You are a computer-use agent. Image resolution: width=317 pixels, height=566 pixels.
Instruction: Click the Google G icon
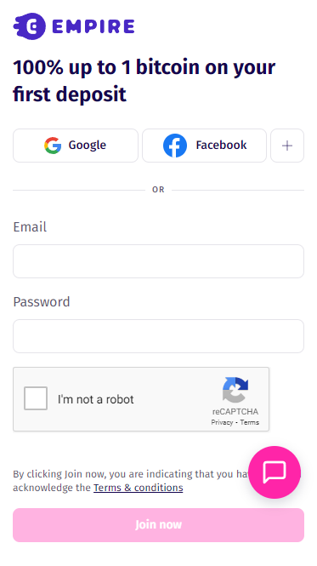tap(53, 146)
